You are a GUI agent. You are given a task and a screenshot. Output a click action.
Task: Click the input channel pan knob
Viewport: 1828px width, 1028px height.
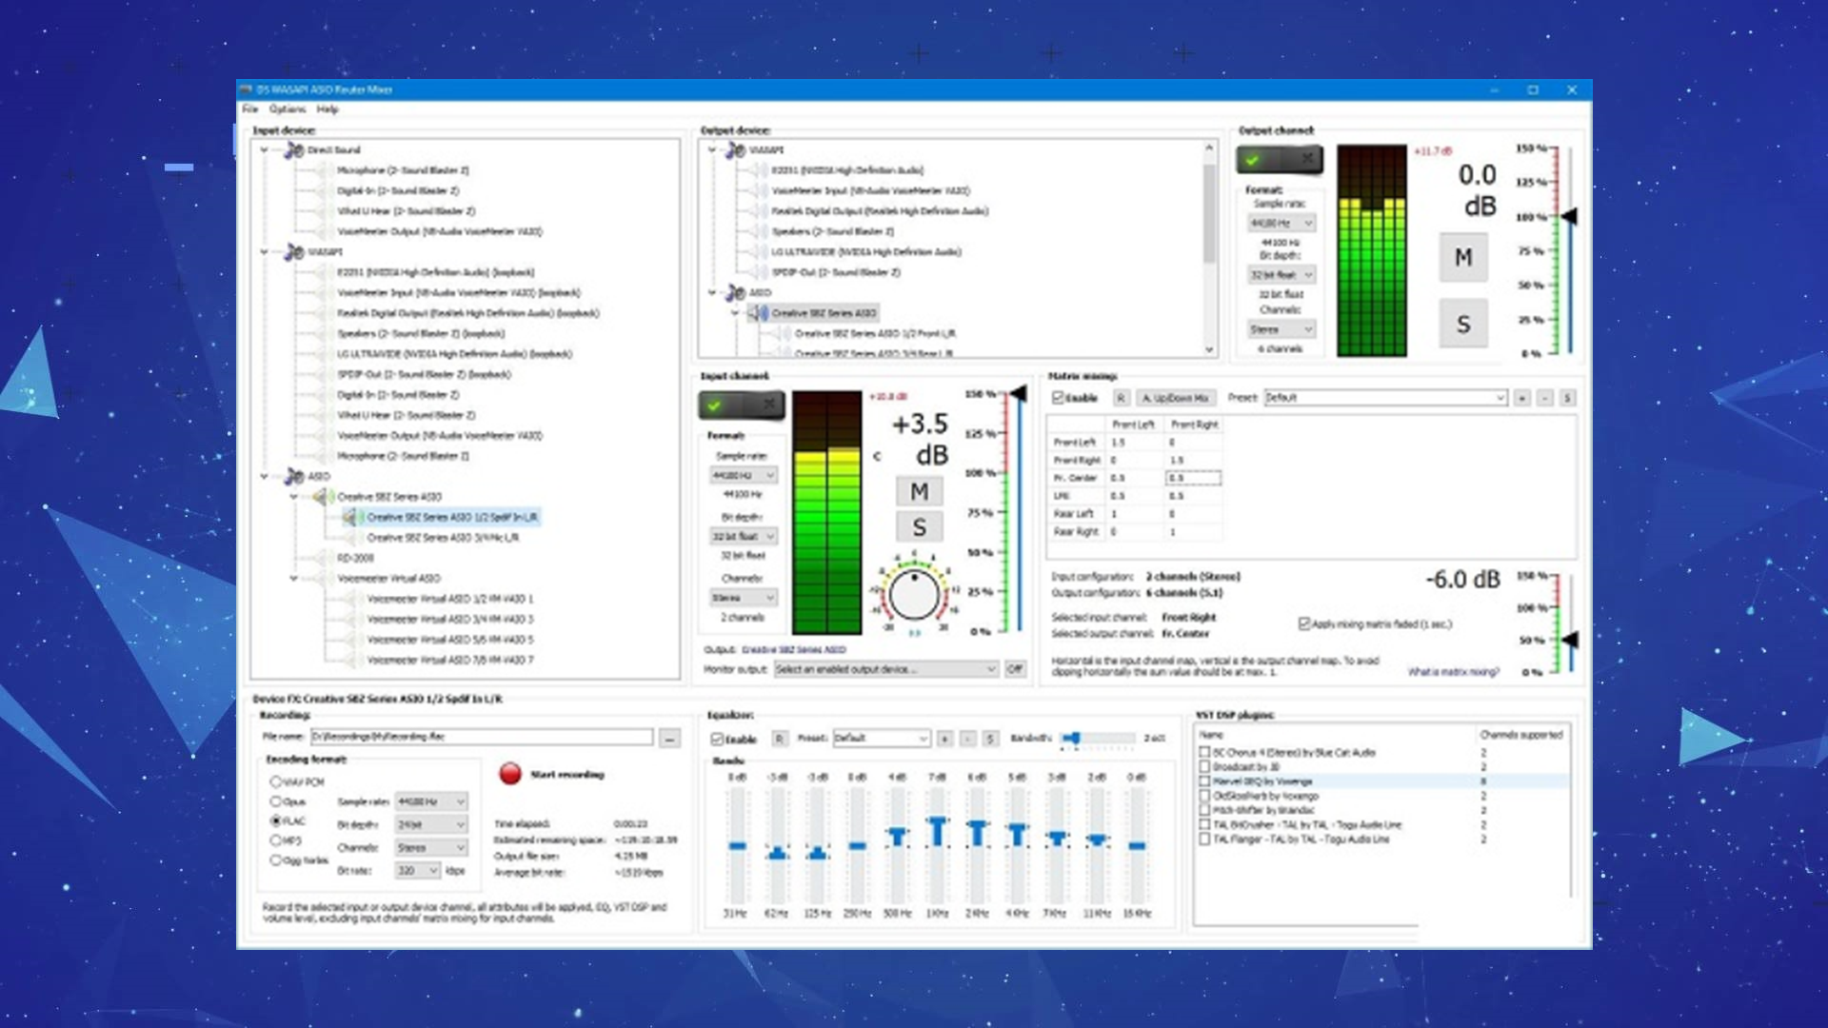click(914, 595)
